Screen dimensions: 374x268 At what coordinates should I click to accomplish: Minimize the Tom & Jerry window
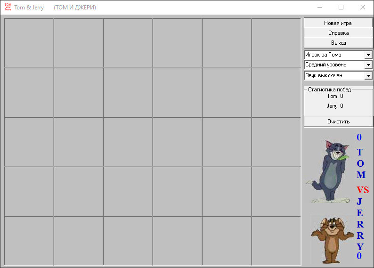pyautogui.click(x=320, y=7)
